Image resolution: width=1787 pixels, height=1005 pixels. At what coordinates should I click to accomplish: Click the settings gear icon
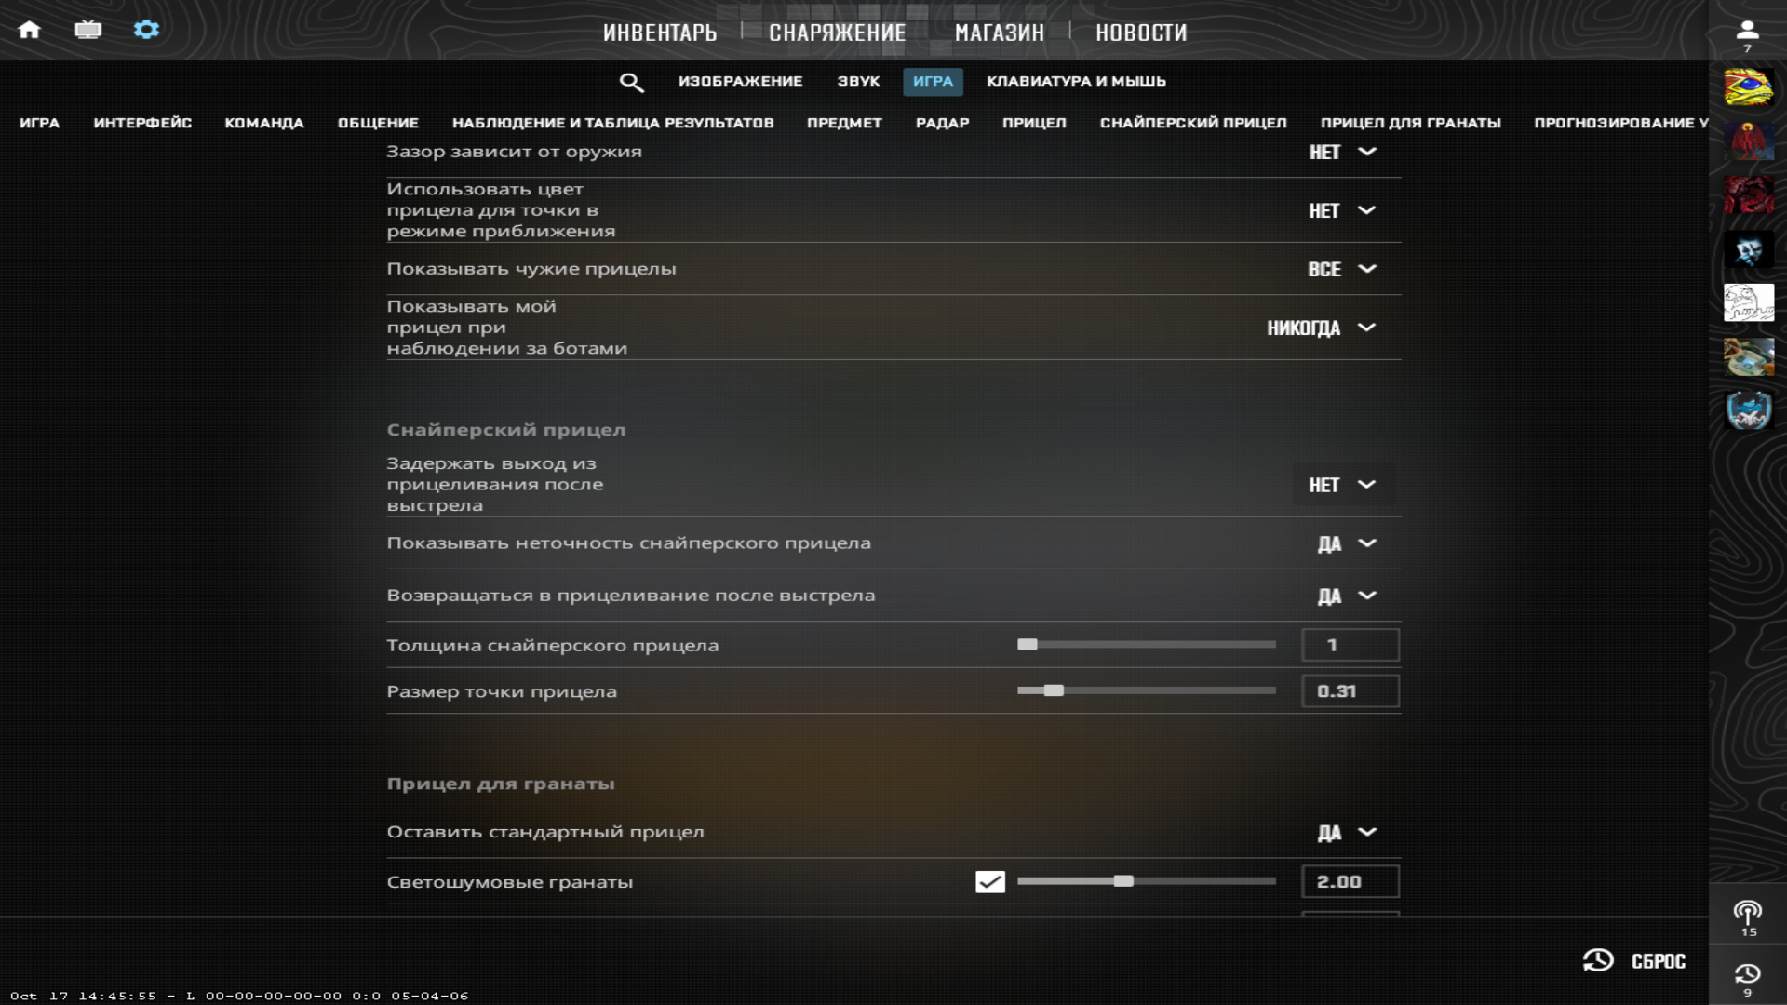tap(146, 30)
